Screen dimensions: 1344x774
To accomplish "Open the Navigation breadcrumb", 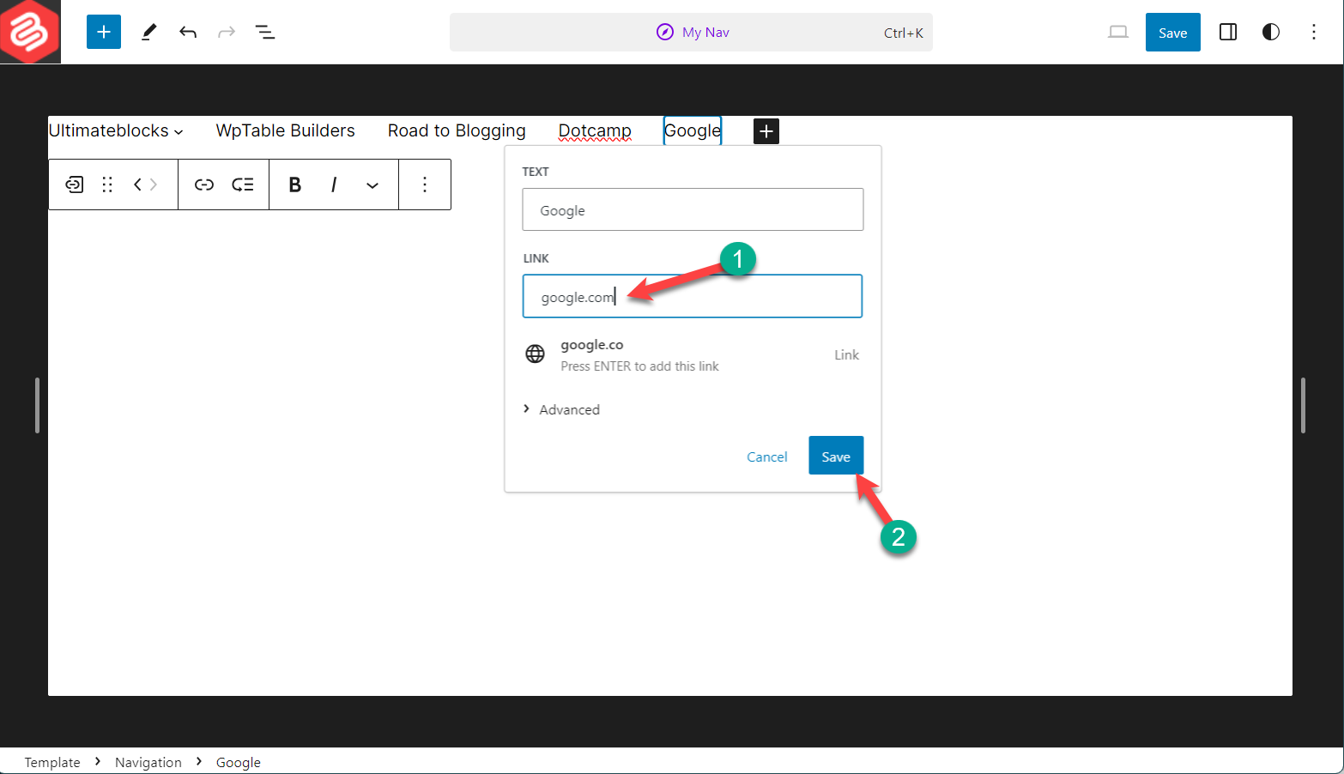I will (x=148, y=762).
